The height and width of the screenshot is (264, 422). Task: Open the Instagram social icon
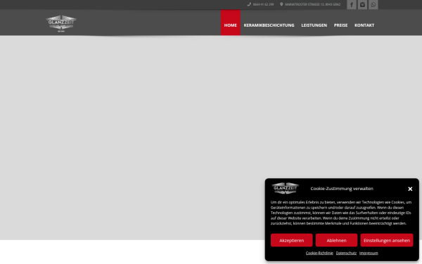(x=362, y=5)
